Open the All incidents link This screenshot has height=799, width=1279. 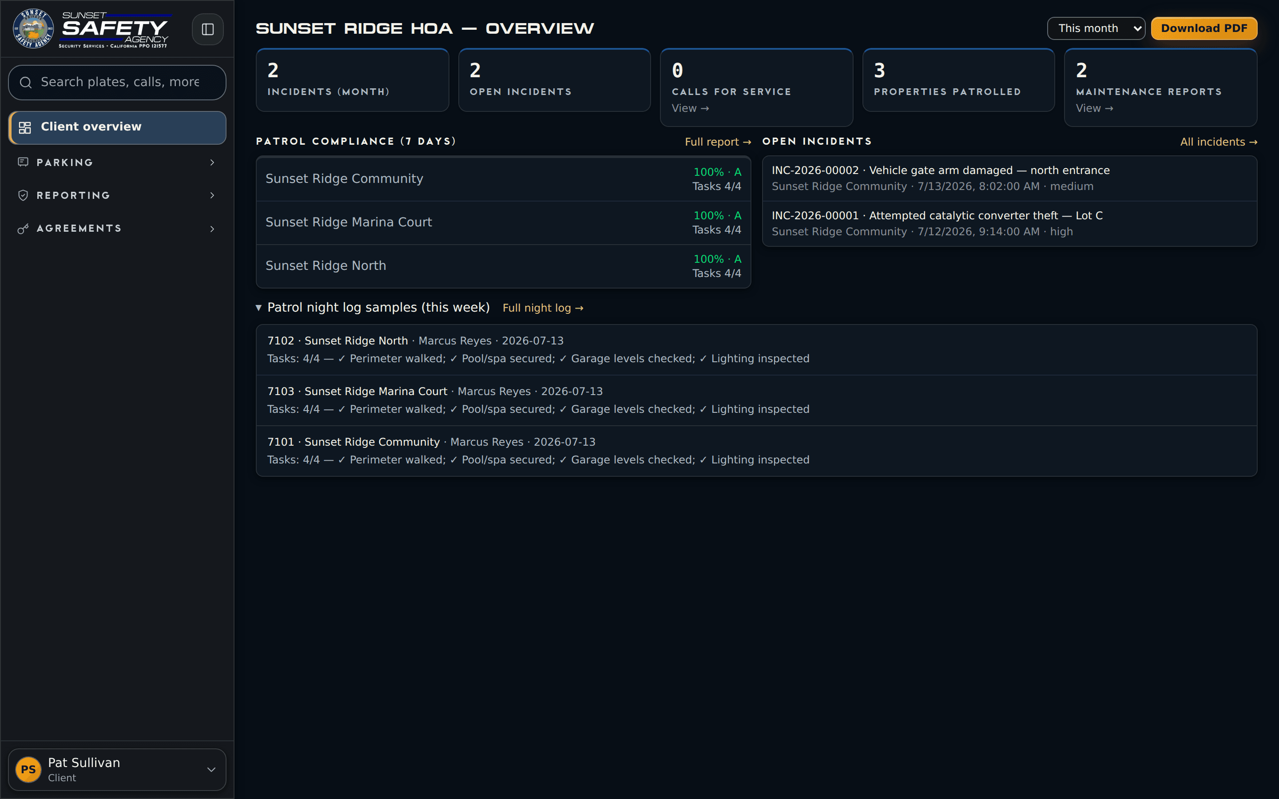point(1219,142)
